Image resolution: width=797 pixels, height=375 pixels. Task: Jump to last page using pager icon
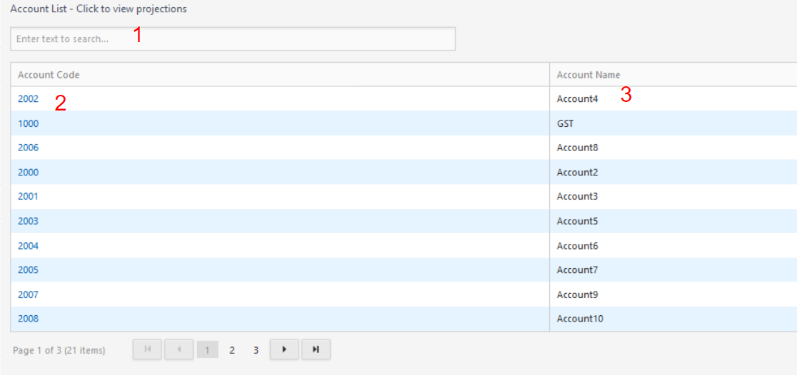[316, 349]
